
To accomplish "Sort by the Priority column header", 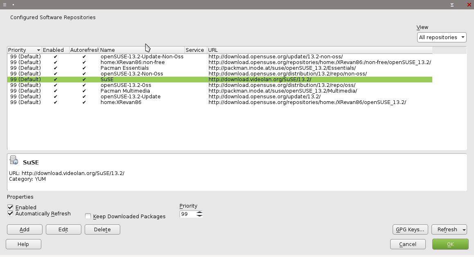I will (x=24, y=50).
